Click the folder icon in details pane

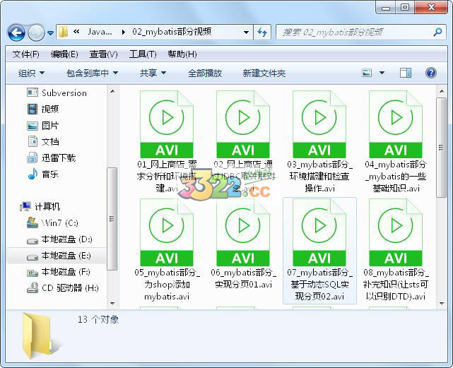tap(40, 336)
